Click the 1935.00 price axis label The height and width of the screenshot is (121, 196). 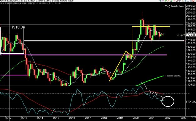(x=191, y=23)
